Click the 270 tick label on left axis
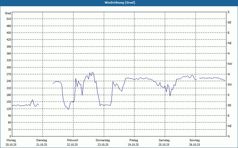Image resolution: width=238 pixels, height=148 pixels. (9, 74)
